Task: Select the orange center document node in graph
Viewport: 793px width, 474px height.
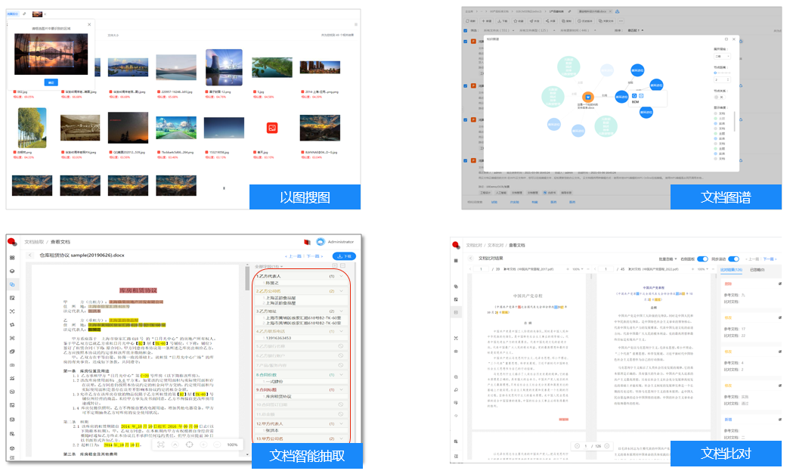Action: click(587, 97)
